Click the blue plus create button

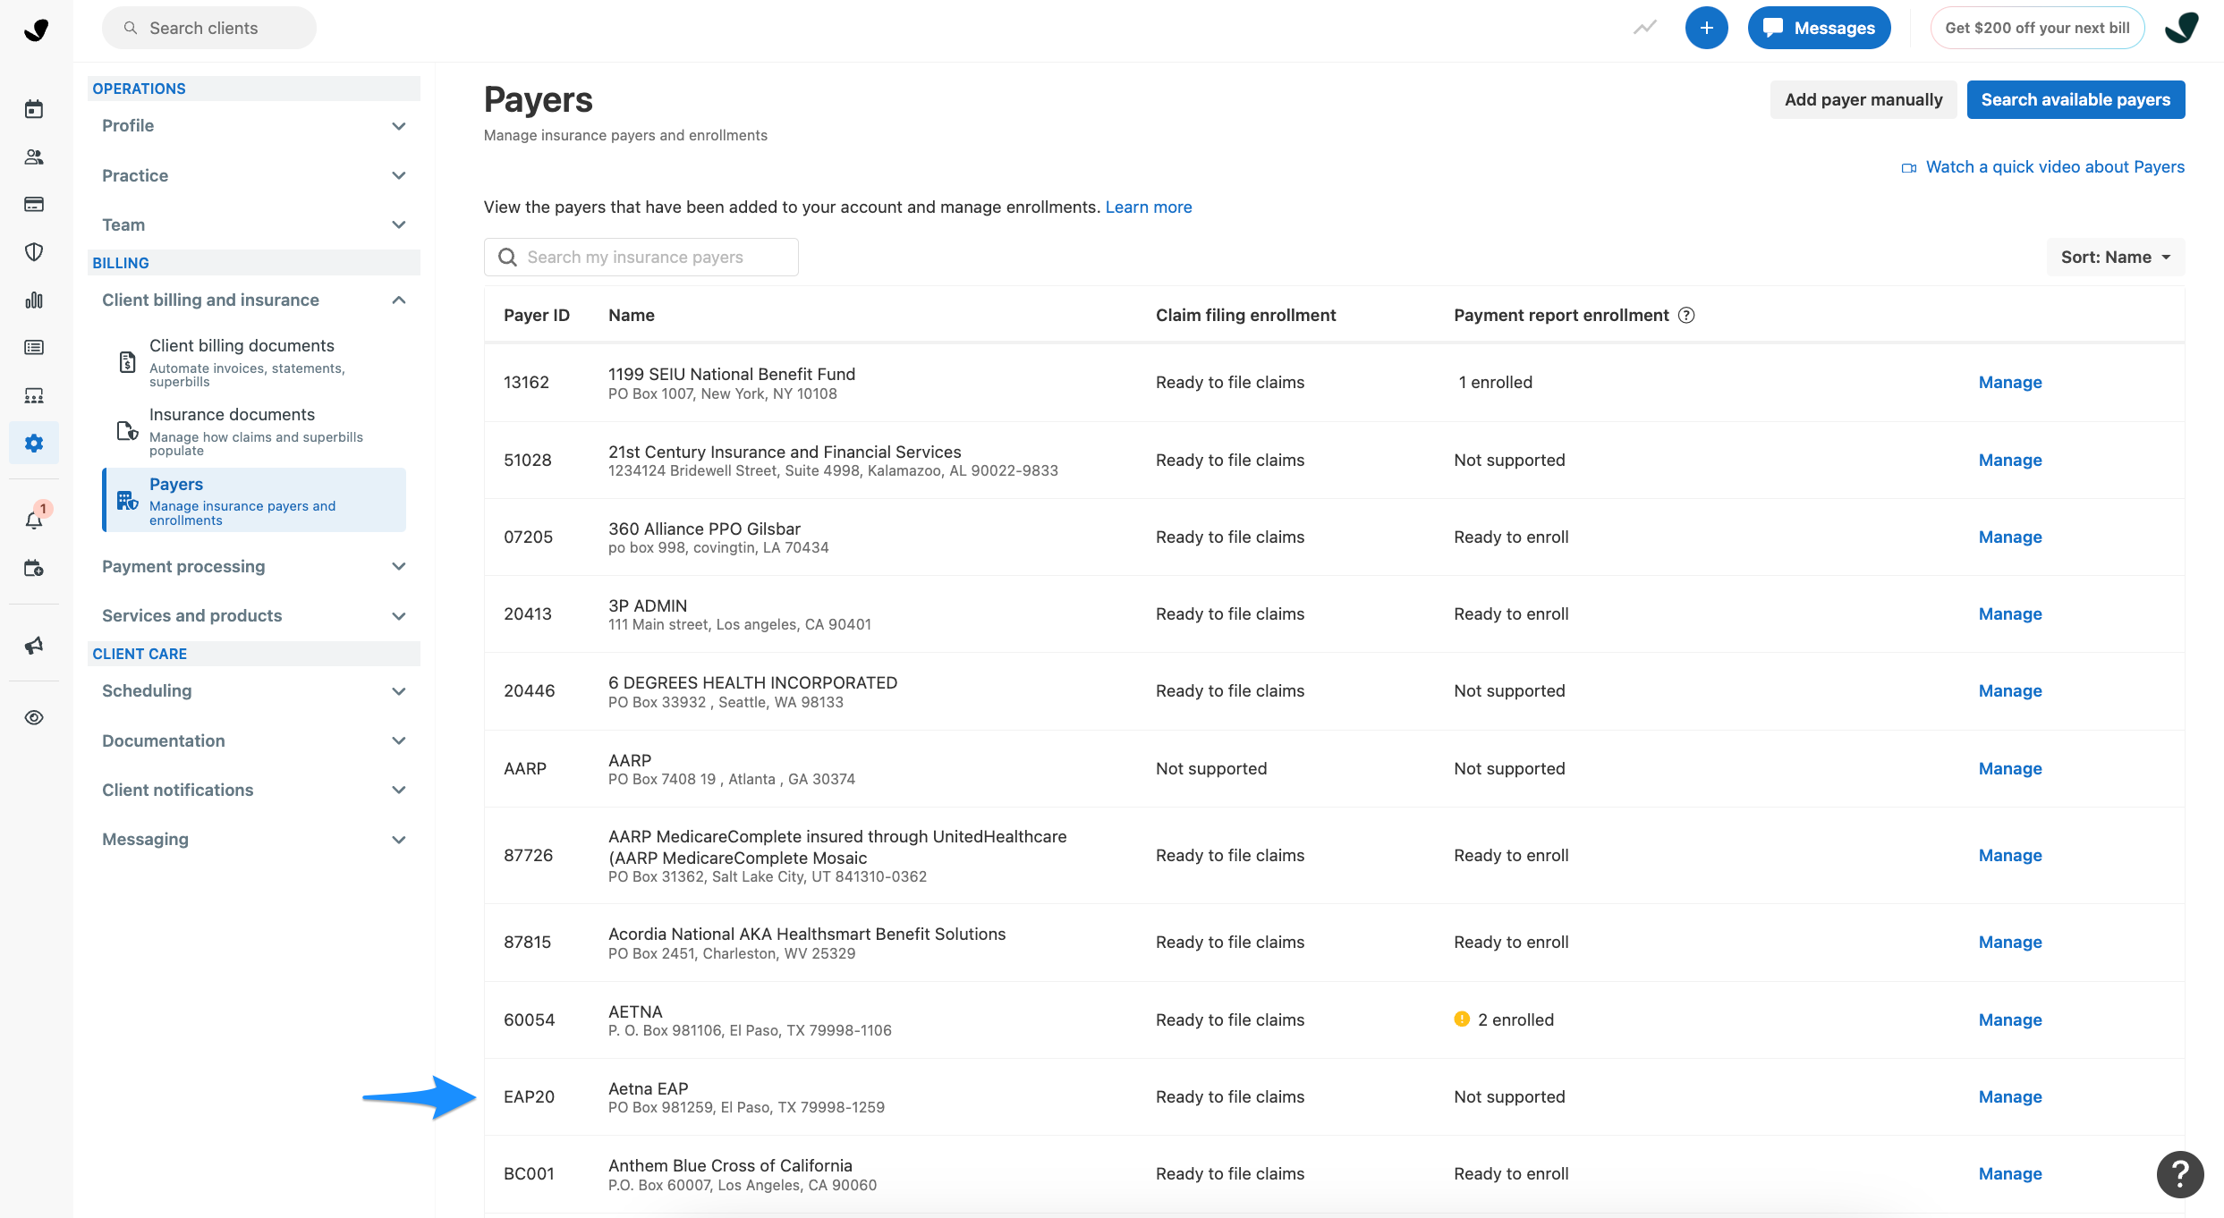(1706, 28)
